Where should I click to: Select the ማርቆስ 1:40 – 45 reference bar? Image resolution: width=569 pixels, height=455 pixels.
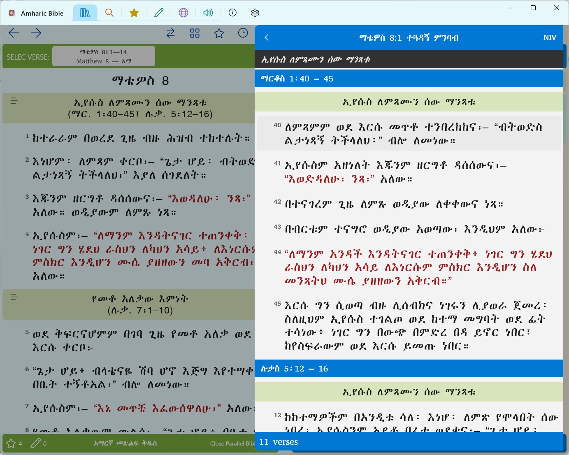coord(409,79)
